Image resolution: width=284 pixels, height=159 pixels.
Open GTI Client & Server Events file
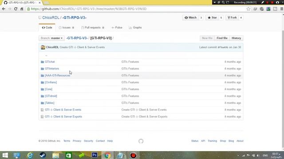63,110
